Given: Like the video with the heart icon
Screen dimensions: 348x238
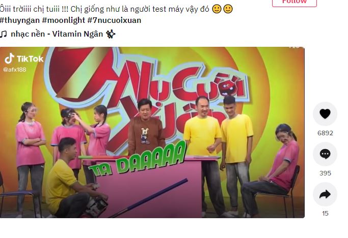Looking at the screenshot, I should tap(325, 114).
